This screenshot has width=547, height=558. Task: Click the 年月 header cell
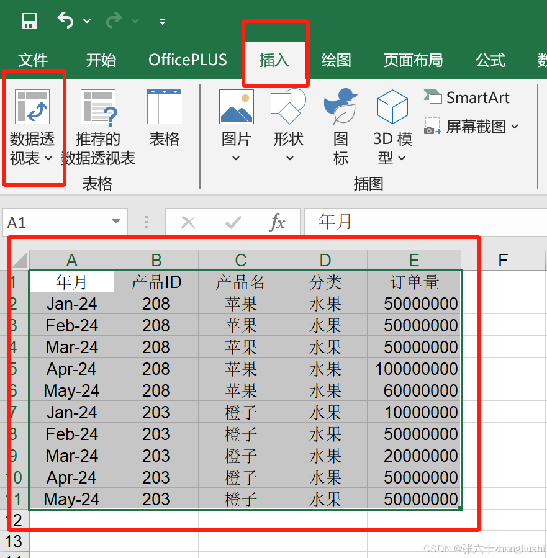pyautogui.click(x=71, y=282)
